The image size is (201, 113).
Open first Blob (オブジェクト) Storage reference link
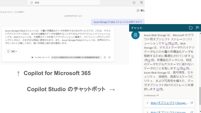169,103
